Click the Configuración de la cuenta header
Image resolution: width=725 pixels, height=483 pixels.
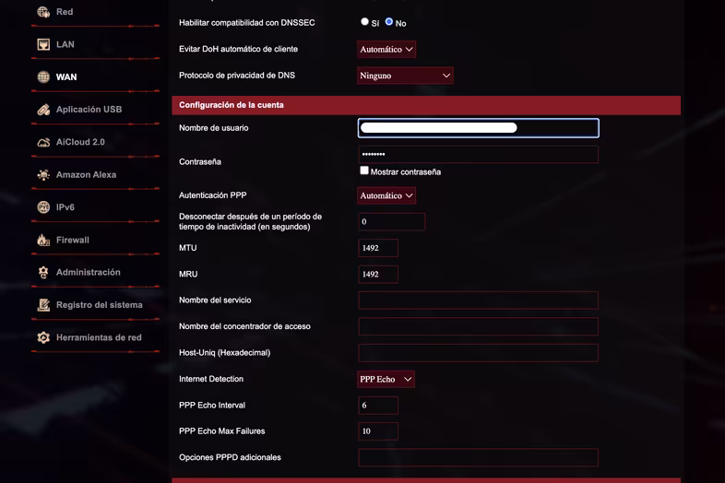[426, 105]
